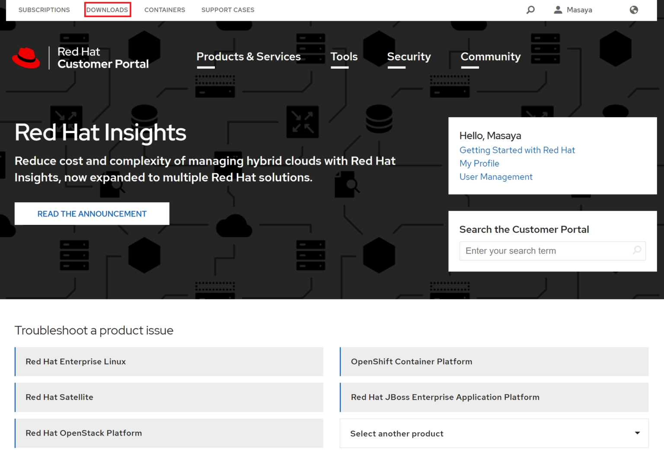Open the Products & Services menu
The width and height of the screenshot is (664, 459).
pos(248,57)
